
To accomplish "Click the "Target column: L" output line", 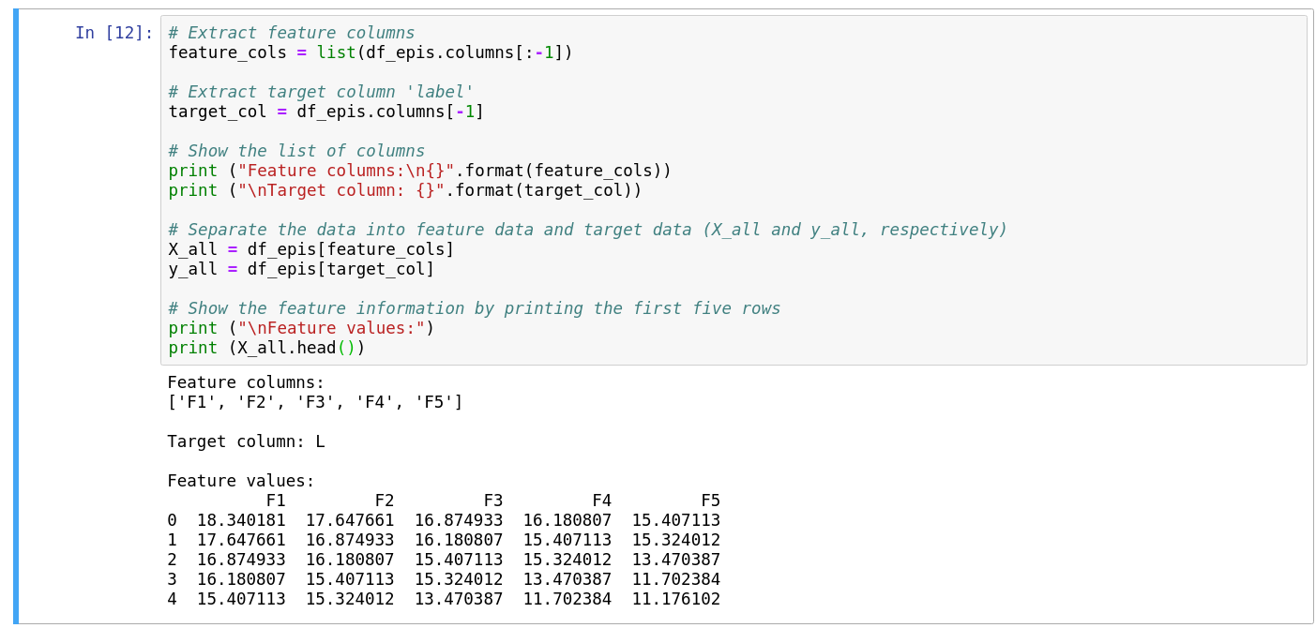I will (x=246, y=441).
